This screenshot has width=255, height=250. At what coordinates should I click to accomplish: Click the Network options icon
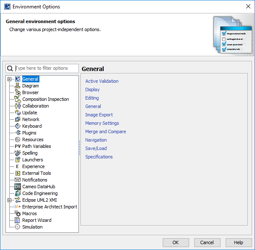tap(18, 119)
